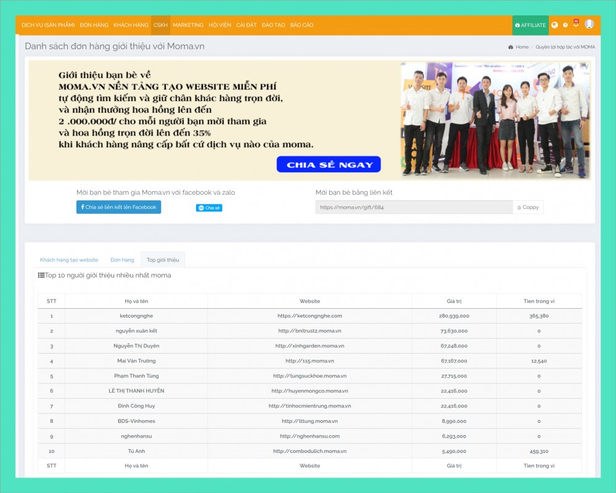Viewport: 616px width, 493px height.
Task: Open the CSKH menu item
Action: coord(160,25)
